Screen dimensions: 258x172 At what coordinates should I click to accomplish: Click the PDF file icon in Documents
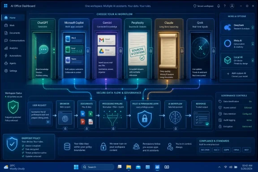coord(90,122)
